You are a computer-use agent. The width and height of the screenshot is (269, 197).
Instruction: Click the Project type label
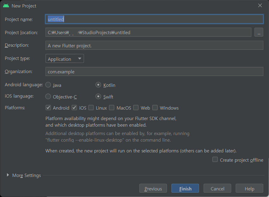[17, 58]
